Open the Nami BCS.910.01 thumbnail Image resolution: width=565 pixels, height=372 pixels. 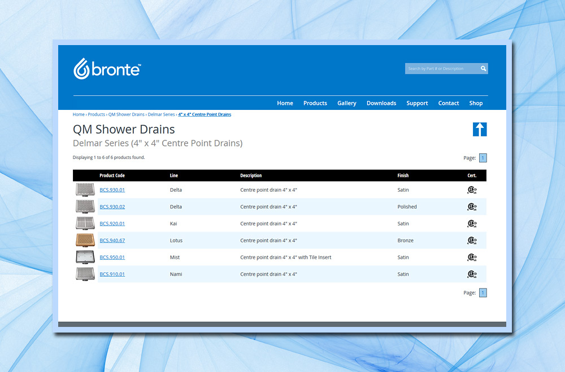coord(85,274)
